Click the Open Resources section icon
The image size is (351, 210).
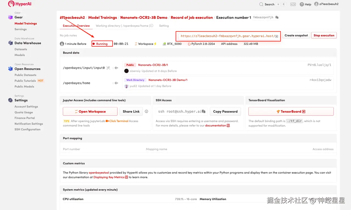(10, 69)
